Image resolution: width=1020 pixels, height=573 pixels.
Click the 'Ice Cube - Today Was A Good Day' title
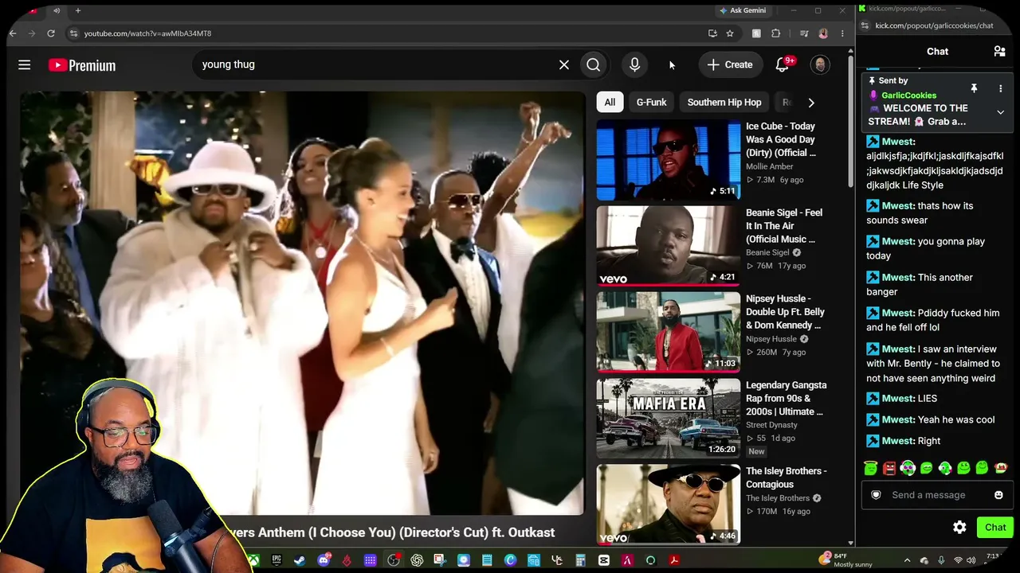pos(782,139)
